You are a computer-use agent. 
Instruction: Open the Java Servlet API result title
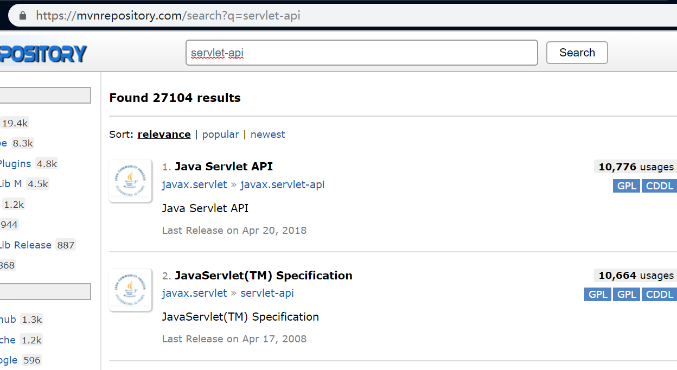pyautogui.click(x=223, y=166)
